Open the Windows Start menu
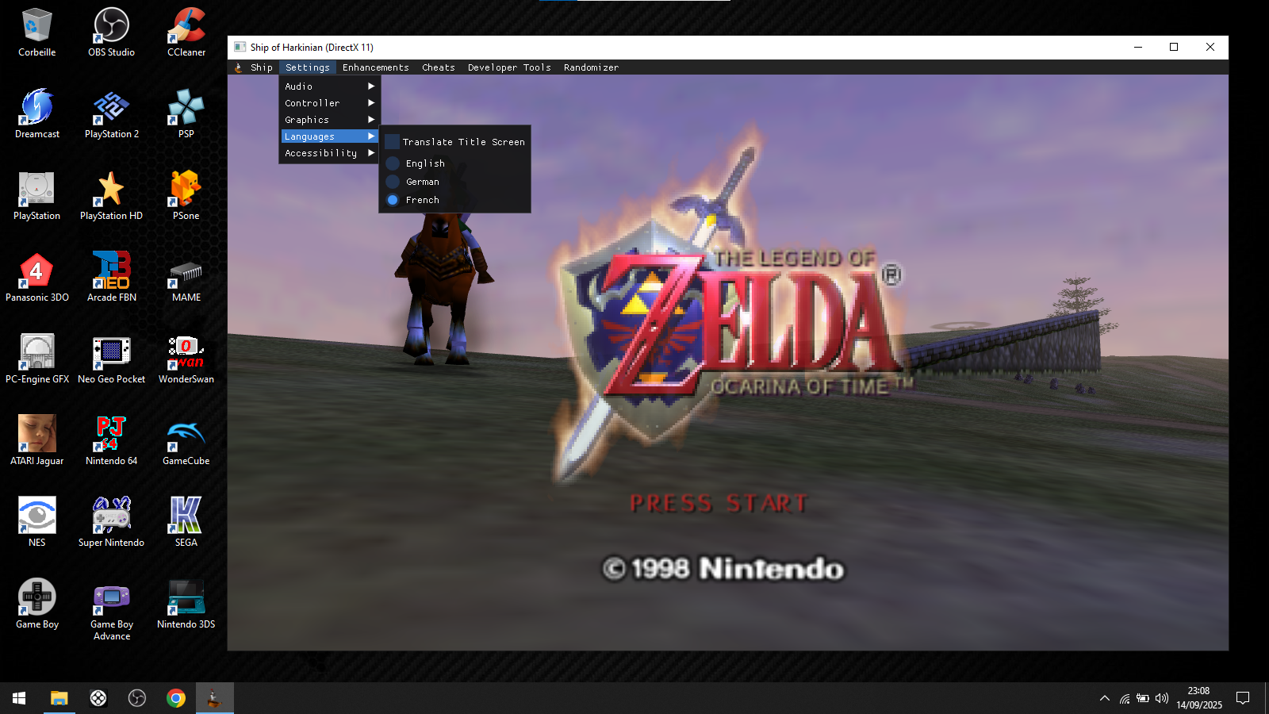The height and width of the screenshot is (714, 1269). 19,698
